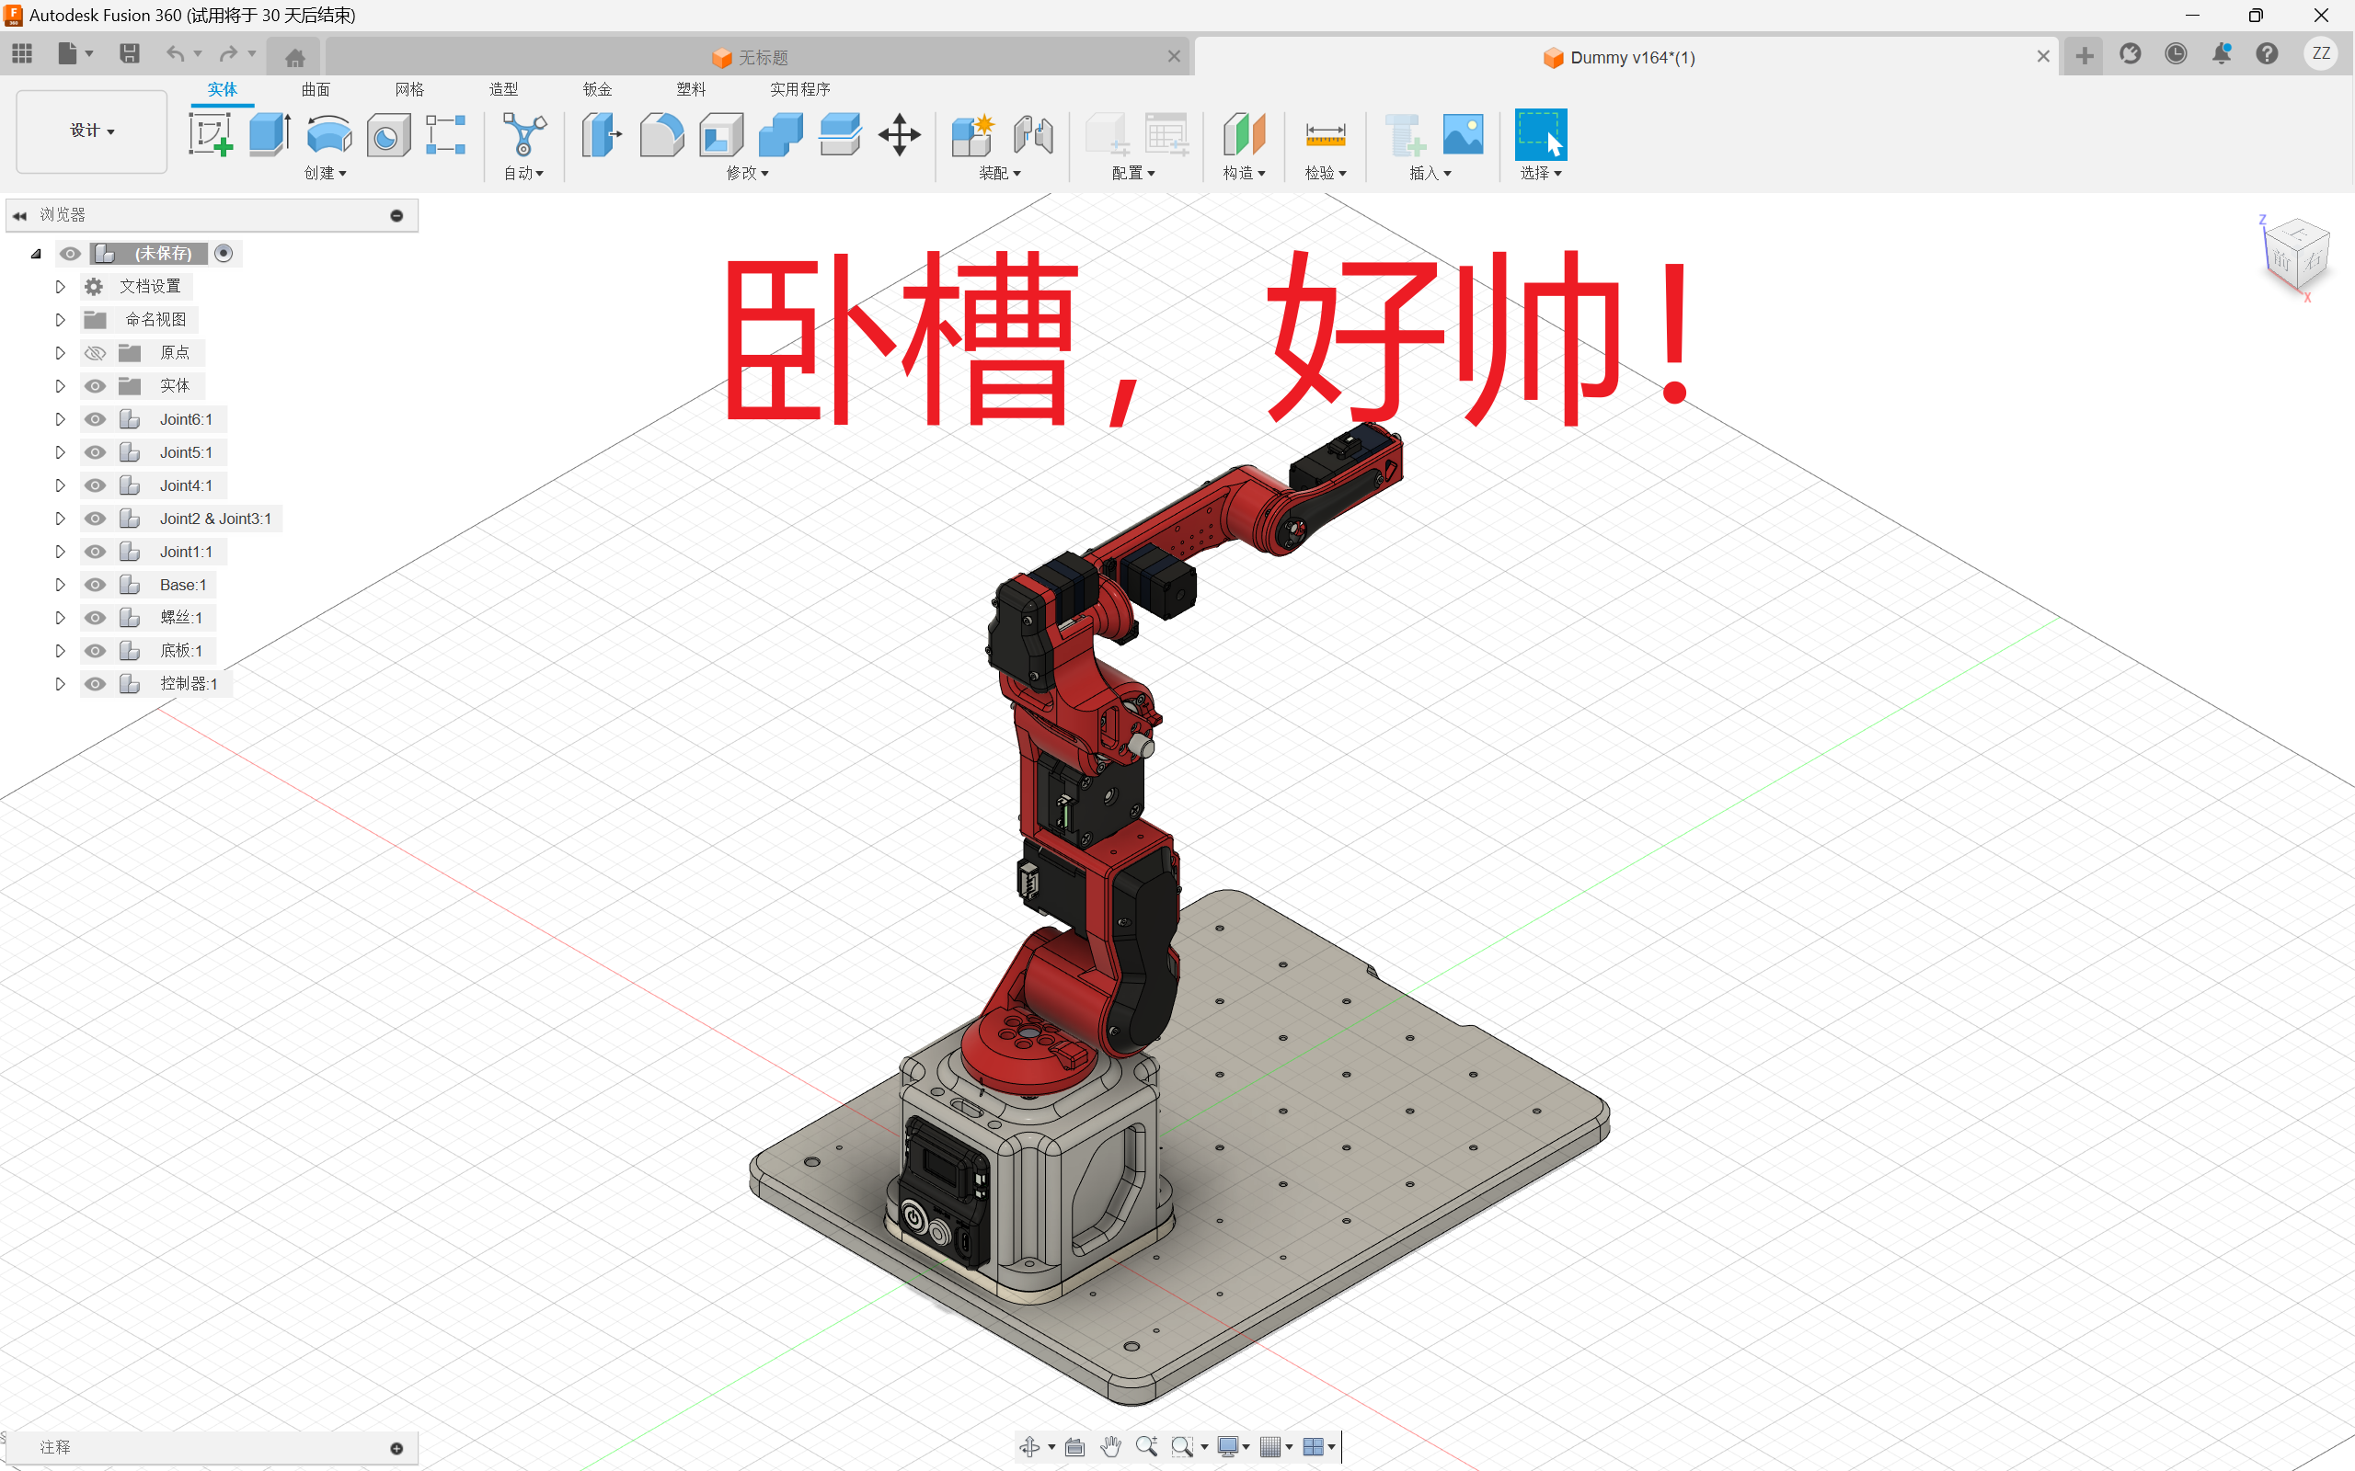Switch to the 曲面 ribbon tab
2355x1471 pixels.
tap(316, 89)
